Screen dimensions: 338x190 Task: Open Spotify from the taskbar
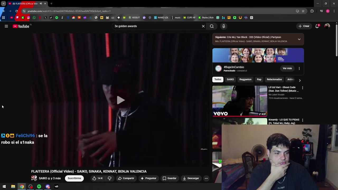(39, 187)
